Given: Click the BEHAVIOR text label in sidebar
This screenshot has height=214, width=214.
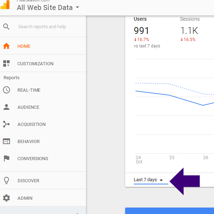Looking at the screenshot, I should click(29, 141).
